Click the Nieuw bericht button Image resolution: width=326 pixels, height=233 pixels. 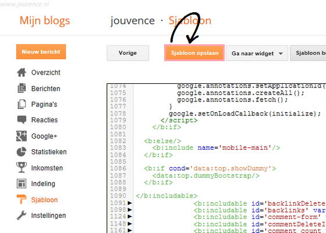click(41, 52)
